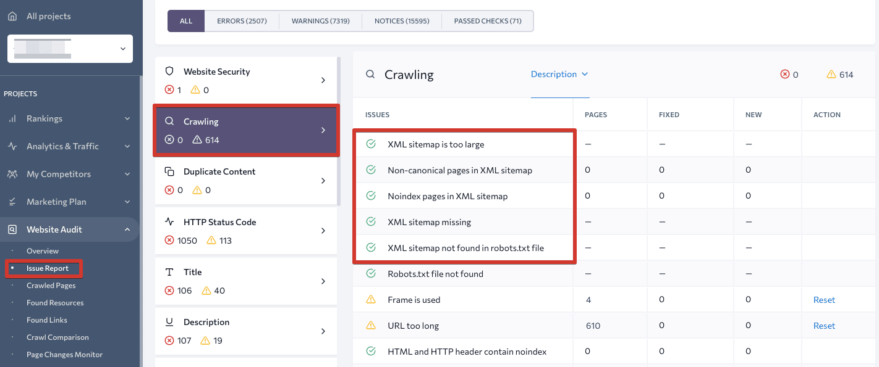Click the Website Audit magnifier icon
Viewport: 879px width, 367px height.
pos(12,229)
